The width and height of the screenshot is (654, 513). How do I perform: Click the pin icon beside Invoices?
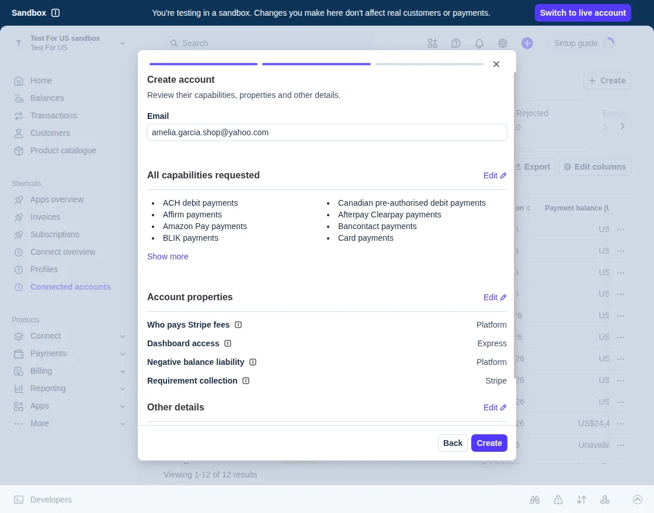click(19, 217)
